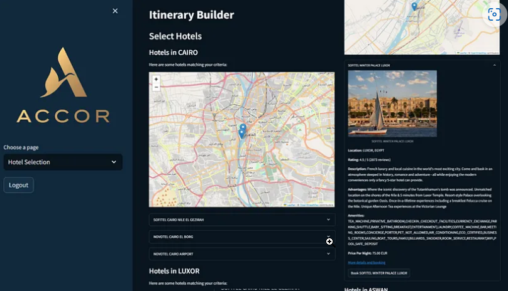
Task: Zoom in on the Cairo map
Action: click(x=156, y=79)
